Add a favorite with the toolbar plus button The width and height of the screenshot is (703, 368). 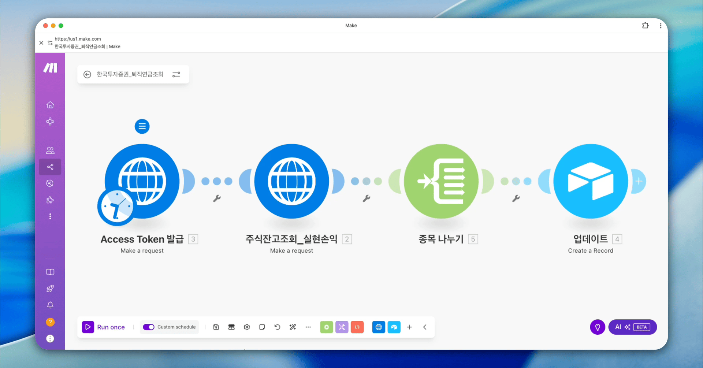coord(409,327)
